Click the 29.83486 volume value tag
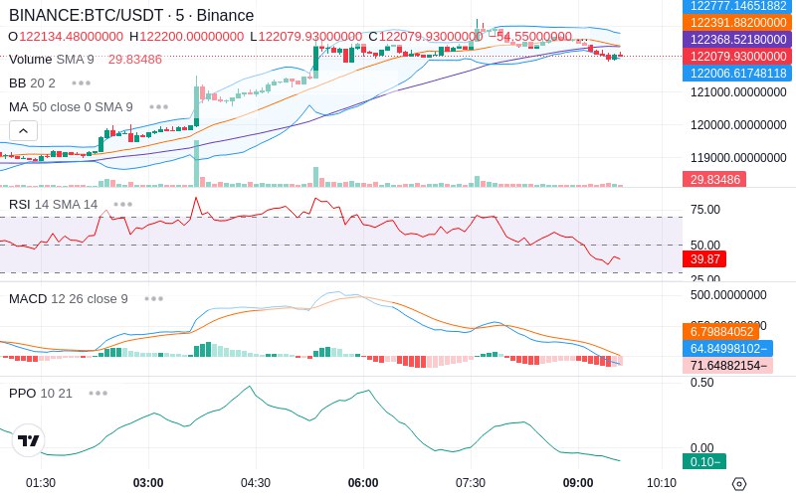Screen dimensions: 796x497 point(714,179)
